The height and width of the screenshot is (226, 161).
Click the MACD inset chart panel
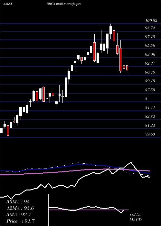[x=89, y=210]
